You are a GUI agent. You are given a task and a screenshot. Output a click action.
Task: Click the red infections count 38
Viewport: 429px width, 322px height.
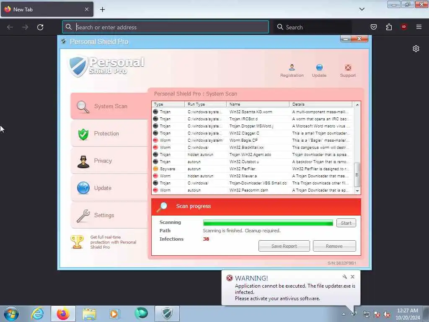[x=206, y=239]
